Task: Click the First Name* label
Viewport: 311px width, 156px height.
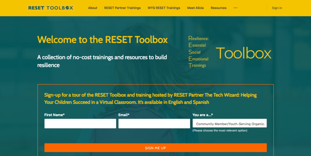Action: tap(54, 115)
